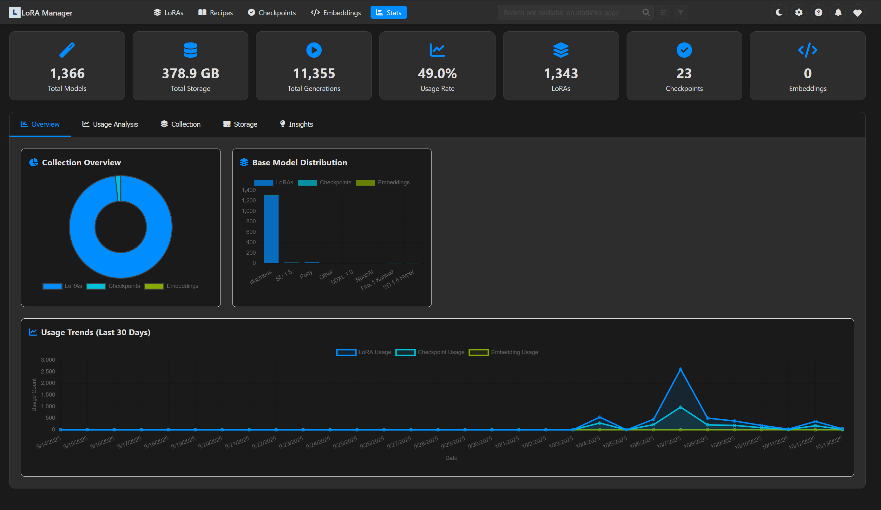Go to the Recipes page
This screenshot has width=881, height=510.
coord(215,13)
